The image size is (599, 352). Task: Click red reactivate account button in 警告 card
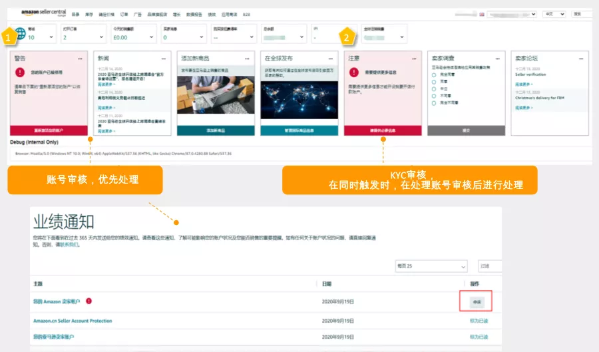point(49,130)
